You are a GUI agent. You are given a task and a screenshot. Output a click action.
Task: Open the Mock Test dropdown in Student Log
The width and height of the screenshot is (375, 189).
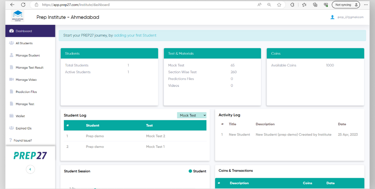(x=192, y=115)
